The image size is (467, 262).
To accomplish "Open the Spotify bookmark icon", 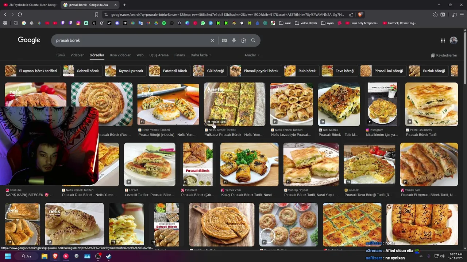I will click(164, 23).
